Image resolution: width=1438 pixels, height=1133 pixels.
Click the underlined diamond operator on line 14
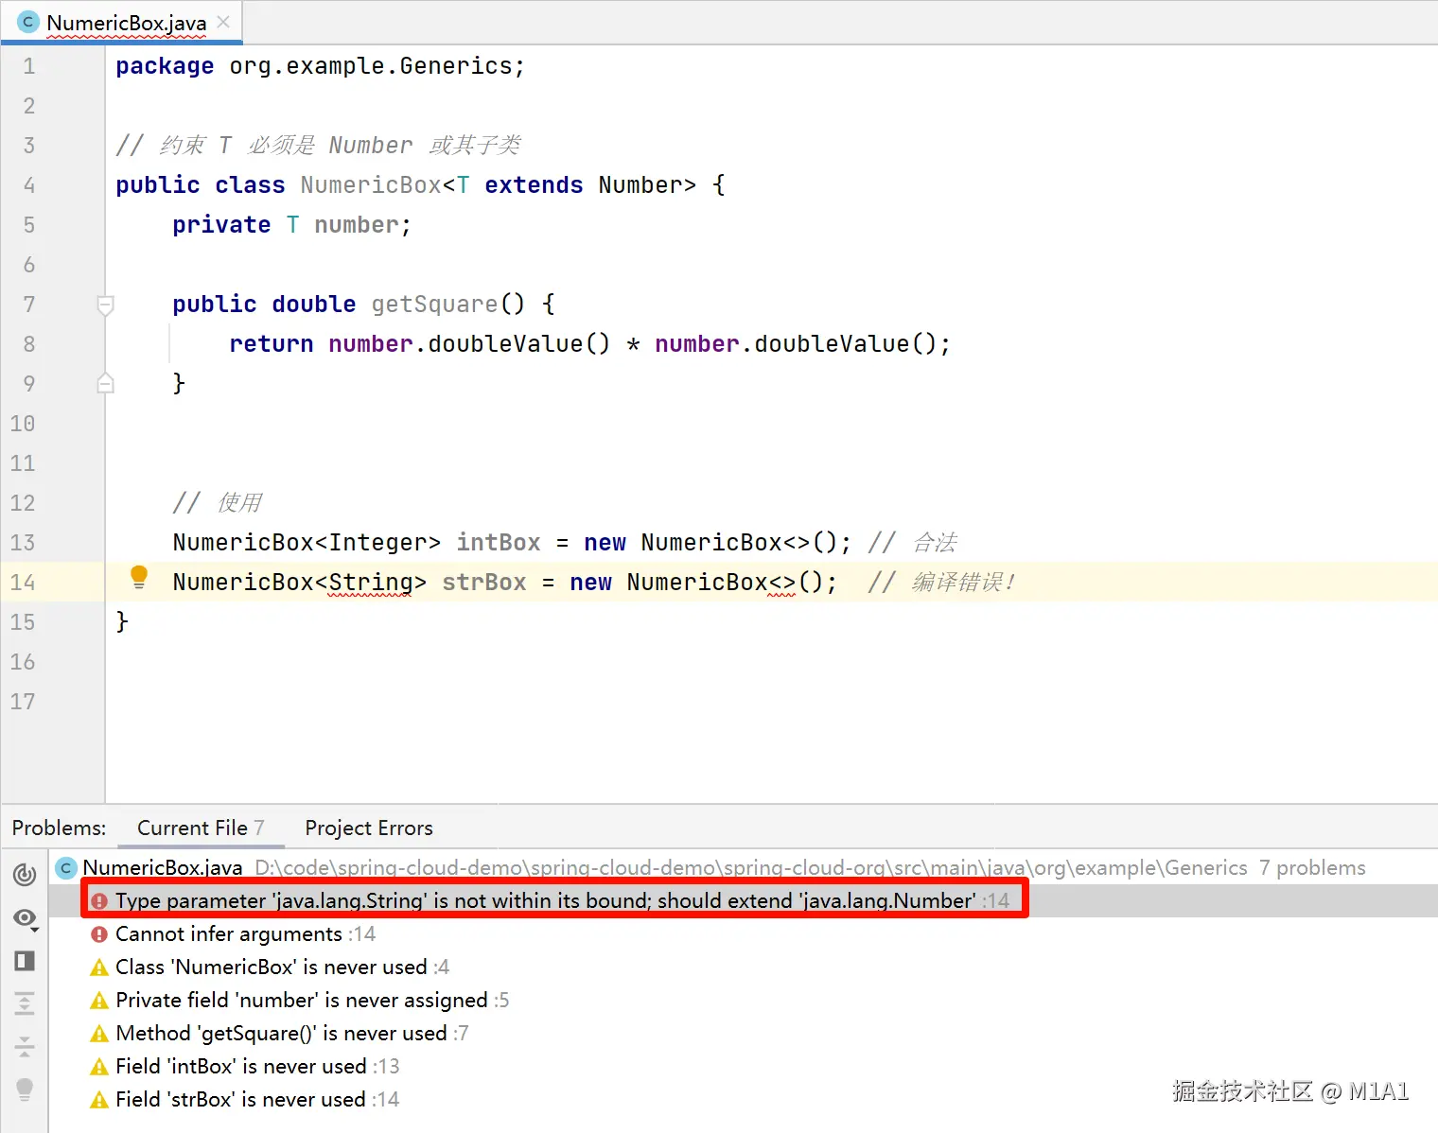coord(781,583)
